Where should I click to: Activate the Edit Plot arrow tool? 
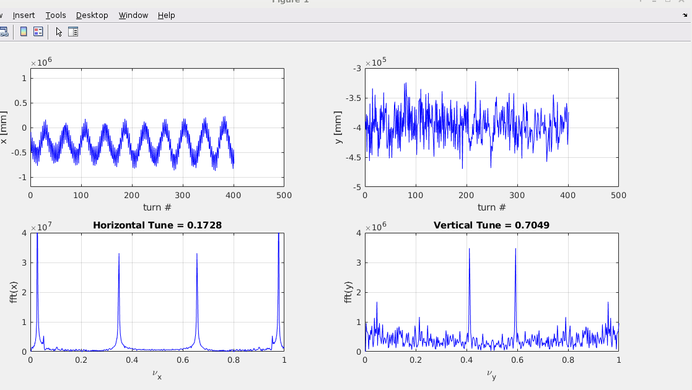[x=59, y=32]
